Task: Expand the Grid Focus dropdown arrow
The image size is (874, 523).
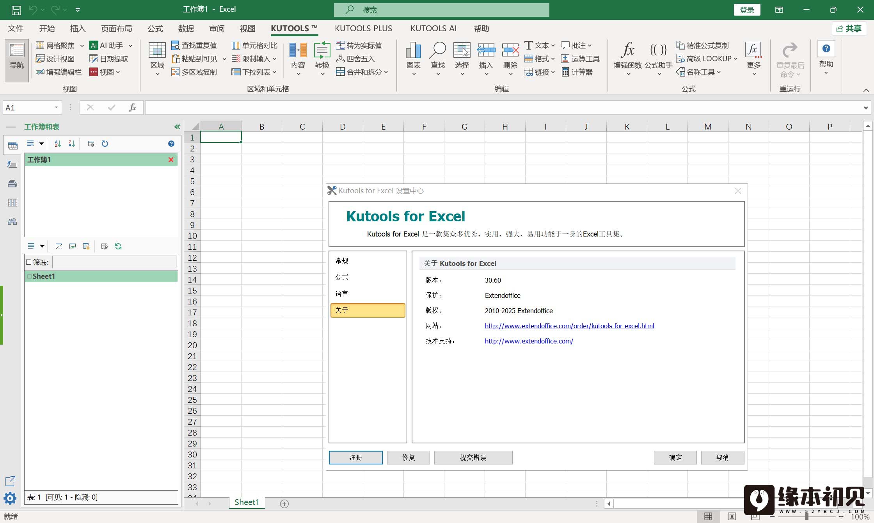Action: (82, 46)
